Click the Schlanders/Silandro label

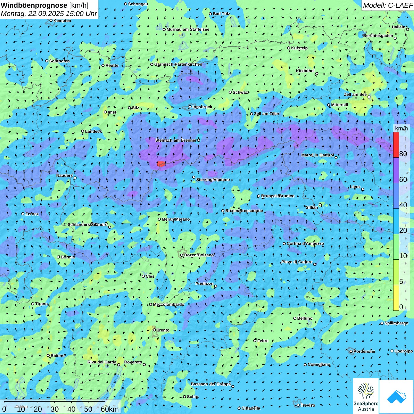pyautogui.click(x=88, y=225)
